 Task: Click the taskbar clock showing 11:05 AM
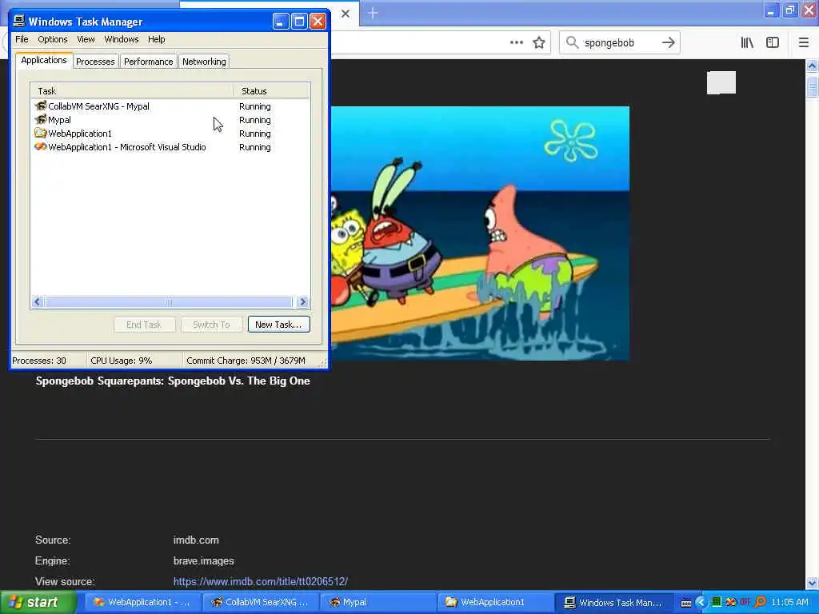coord(789,602)
